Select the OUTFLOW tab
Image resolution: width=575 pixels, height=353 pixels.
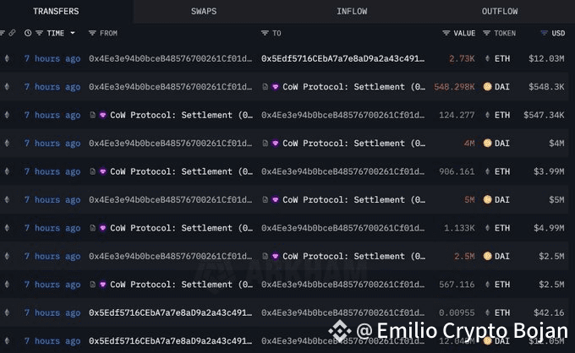(500, 12)
